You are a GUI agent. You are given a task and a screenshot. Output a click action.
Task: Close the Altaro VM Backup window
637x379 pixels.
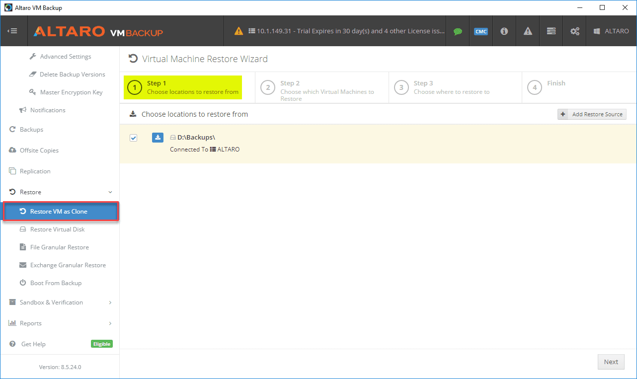[625, 7]
